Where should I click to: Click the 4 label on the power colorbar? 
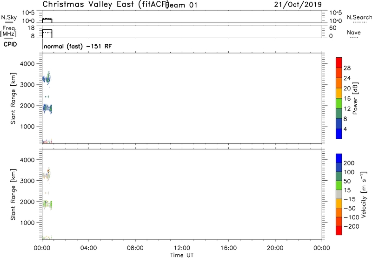pos(345,129)
